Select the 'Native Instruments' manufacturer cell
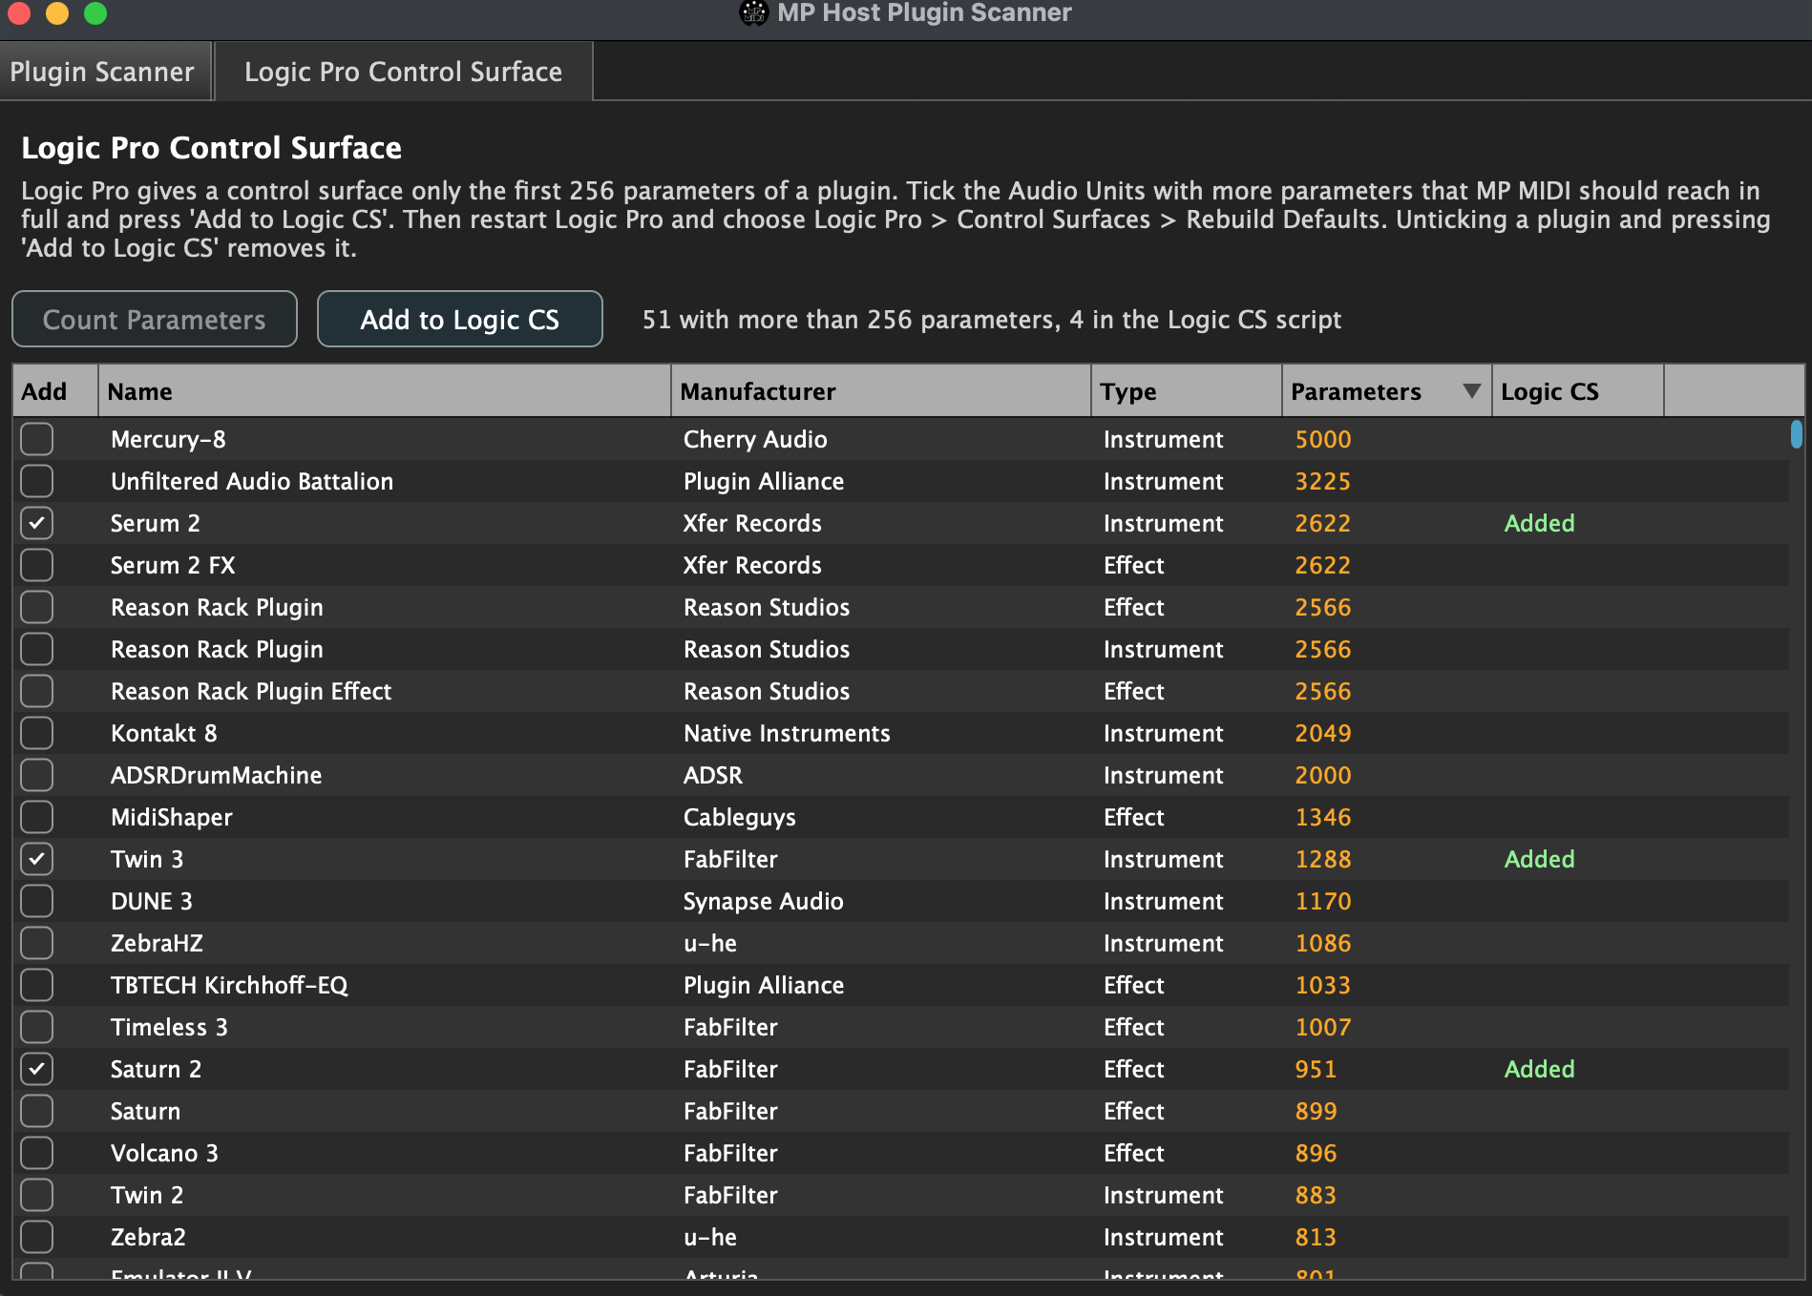Image resolution: width=1812 pixels, height=1296 pixels. coord(787,733)
